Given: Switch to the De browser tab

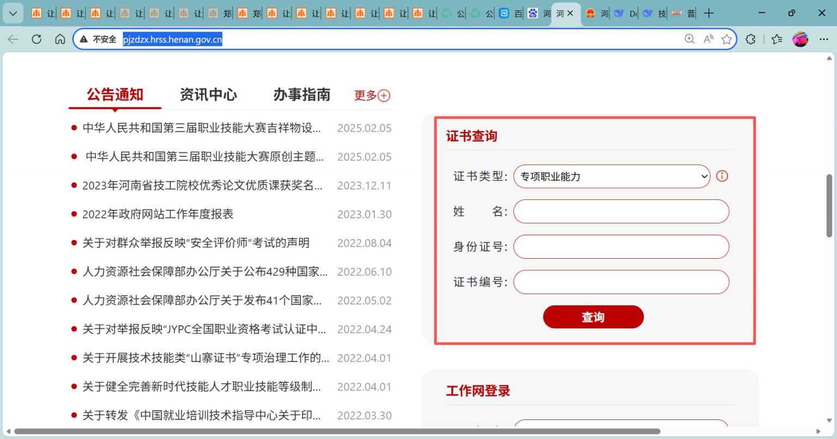Looking at the screenshot, I should click(x=625, y=14).
